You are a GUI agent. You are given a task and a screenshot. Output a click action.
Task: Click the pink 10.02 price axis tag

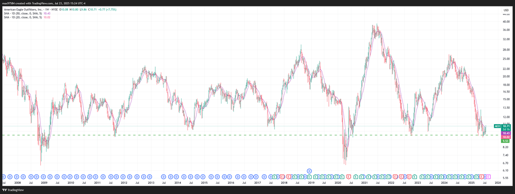(x=506, y=137)
